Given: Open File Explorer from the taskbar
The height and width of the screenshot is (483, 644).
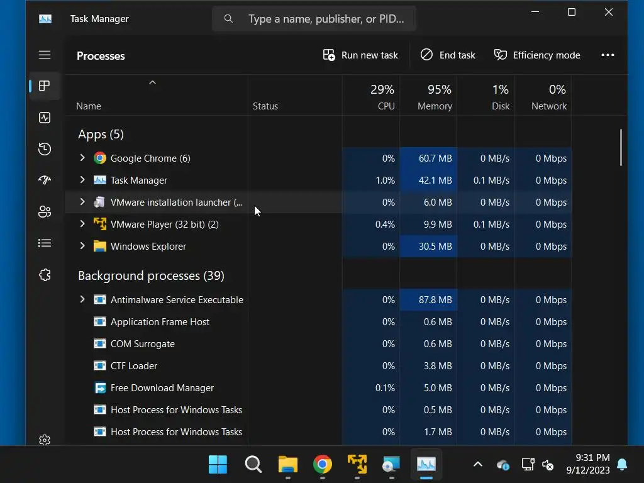Looking at the screenshot, I should [288, 465].
